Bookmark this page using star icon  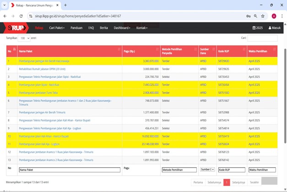(x=263, y=16)
